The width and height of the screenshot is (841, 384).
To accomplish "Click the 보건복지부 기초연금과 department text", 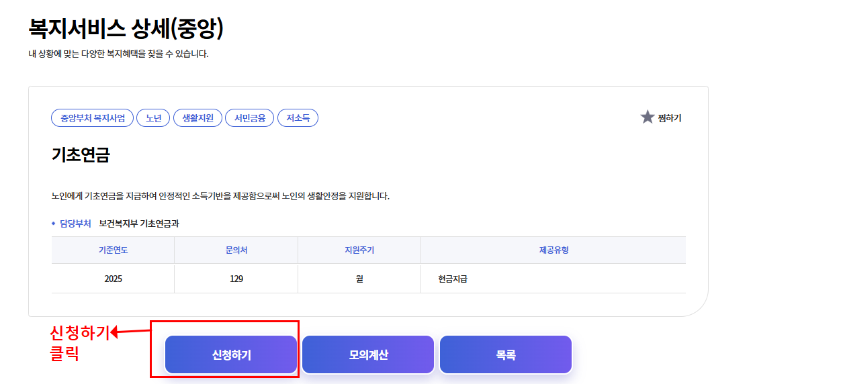I will [x=139, y=224].
